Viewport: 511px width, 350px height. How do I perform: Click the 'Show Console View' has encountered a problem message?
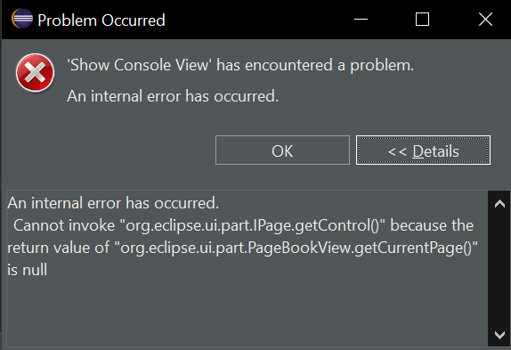point(240,65)
